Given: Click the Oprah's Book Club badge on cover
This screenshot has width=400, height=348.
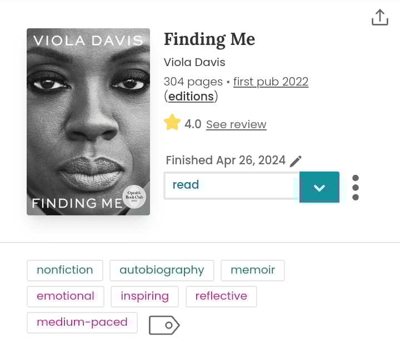Looking at the screenshot, I should (133, 196).
